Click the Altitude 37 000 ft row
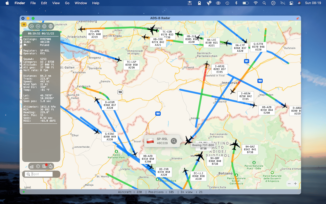The width and height of the screenshot is (326, 204). click(x=39, y=65)
